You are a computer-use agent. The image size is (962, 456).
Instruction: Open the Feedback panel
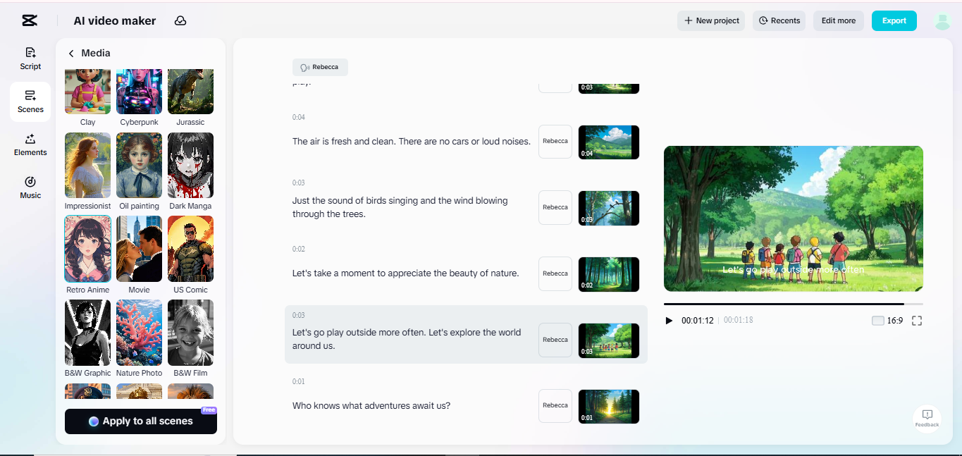[926, 417]
